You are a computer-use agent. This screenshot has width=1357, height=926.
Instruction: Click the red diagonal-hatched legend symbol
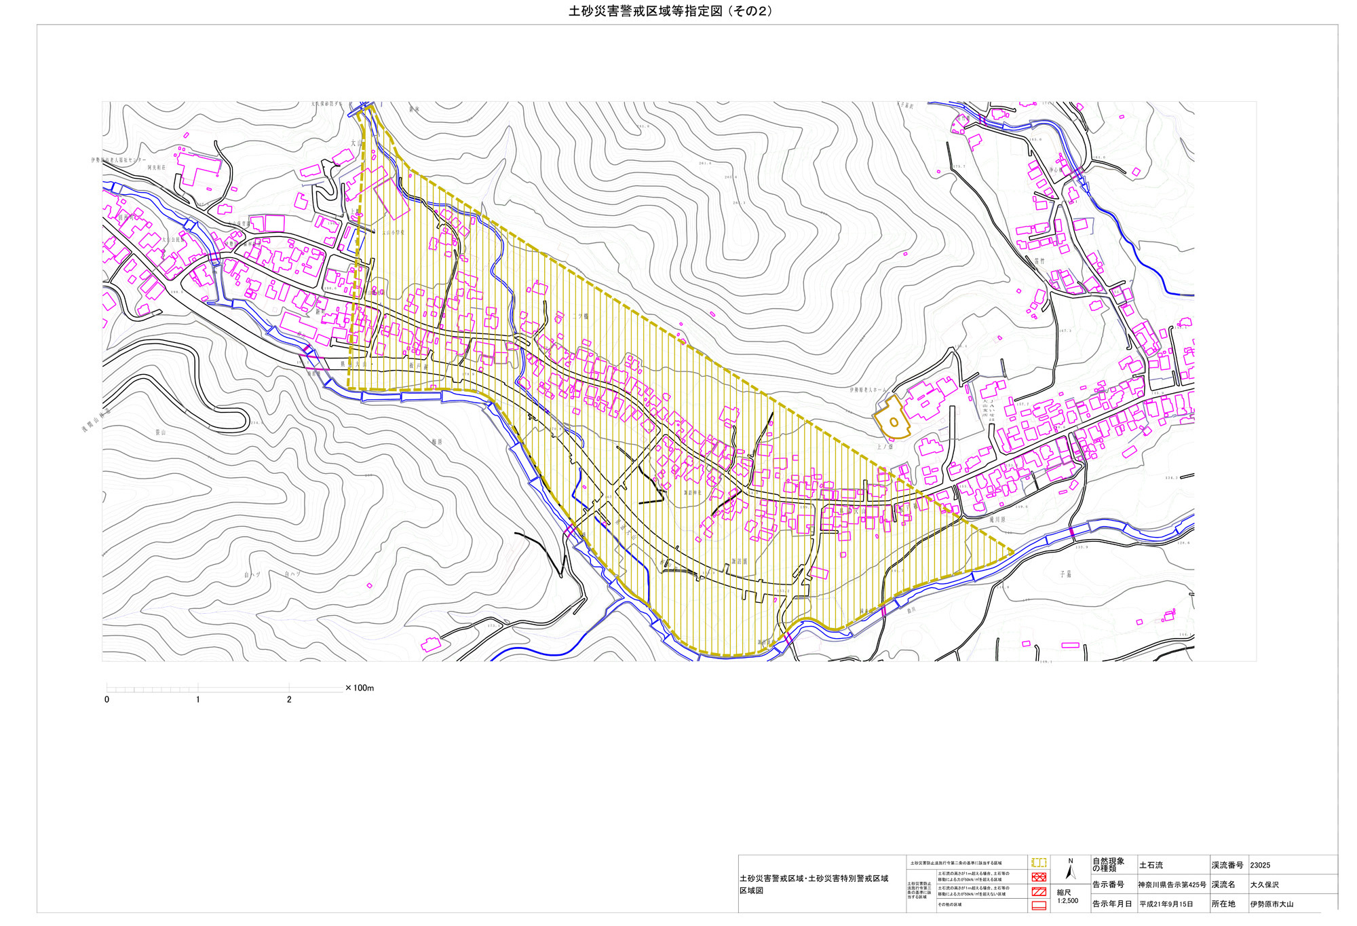coord(1038,891)
